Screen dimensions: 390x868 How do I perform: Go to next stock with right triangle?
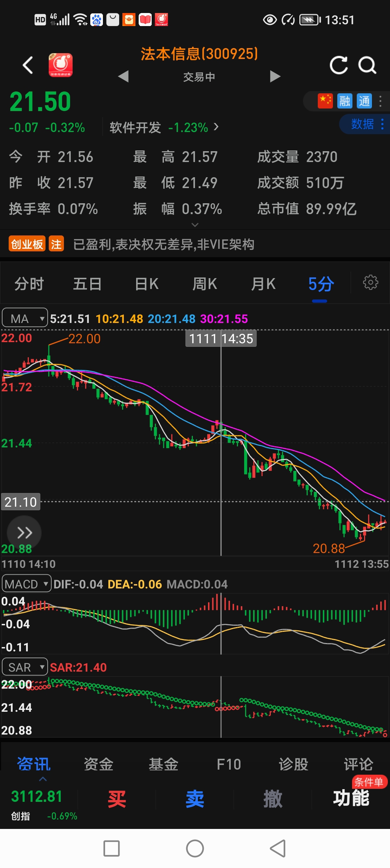(x=275, y=76)
